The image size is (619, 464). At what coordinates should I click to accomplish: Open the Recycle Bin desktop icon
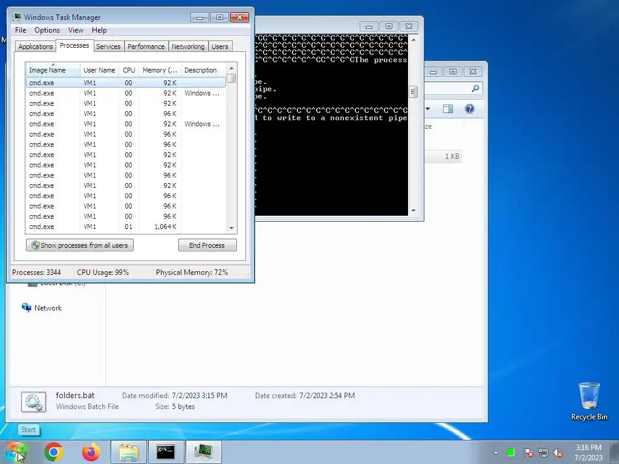click(589, 401)
